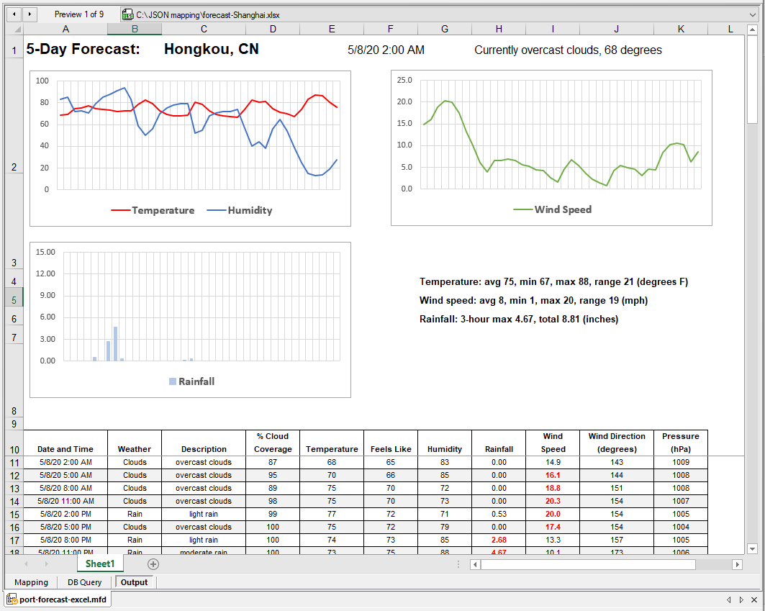This screenshot has width=765, height=611.
Task: Select the Sheet1 worksheet tab
Action: (x=100, y=564)
